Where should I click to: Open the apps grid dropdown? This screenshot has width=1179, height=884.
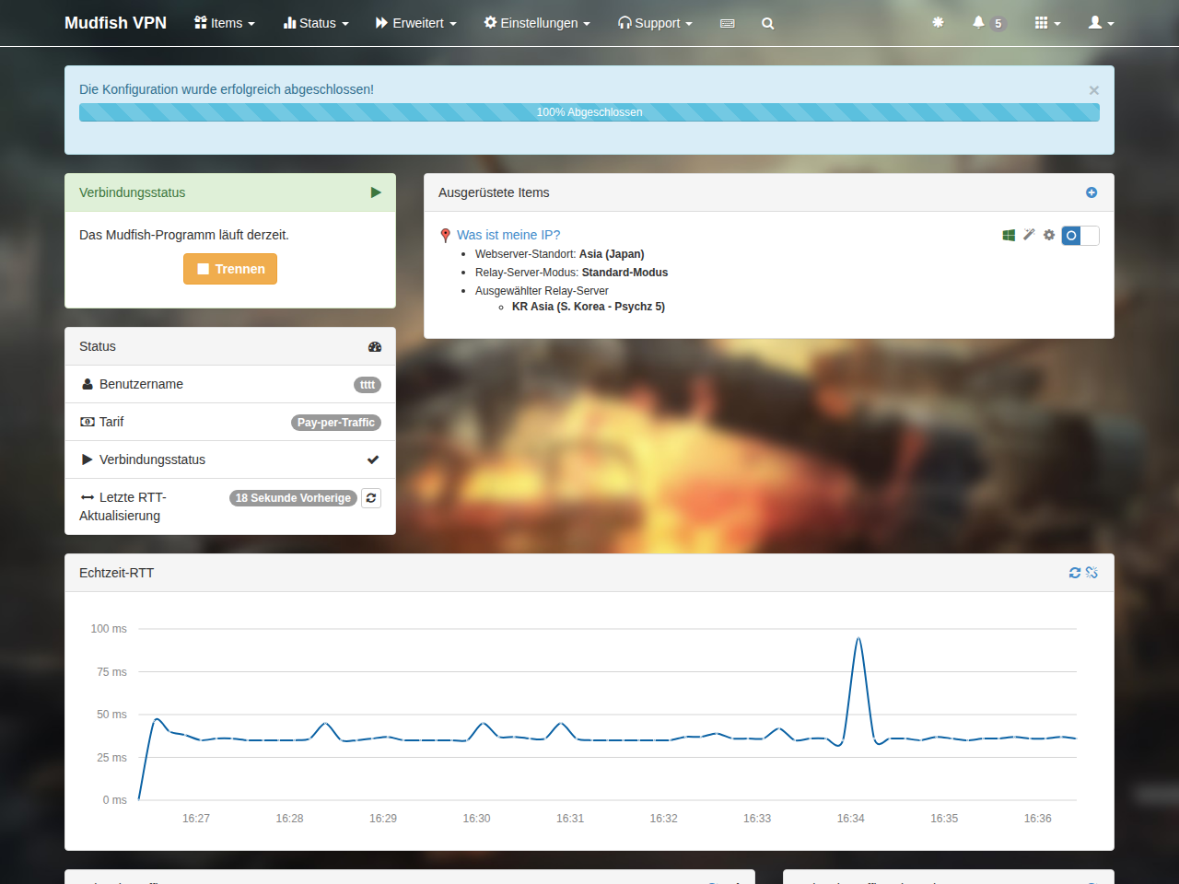click(x=1048, y=23)
